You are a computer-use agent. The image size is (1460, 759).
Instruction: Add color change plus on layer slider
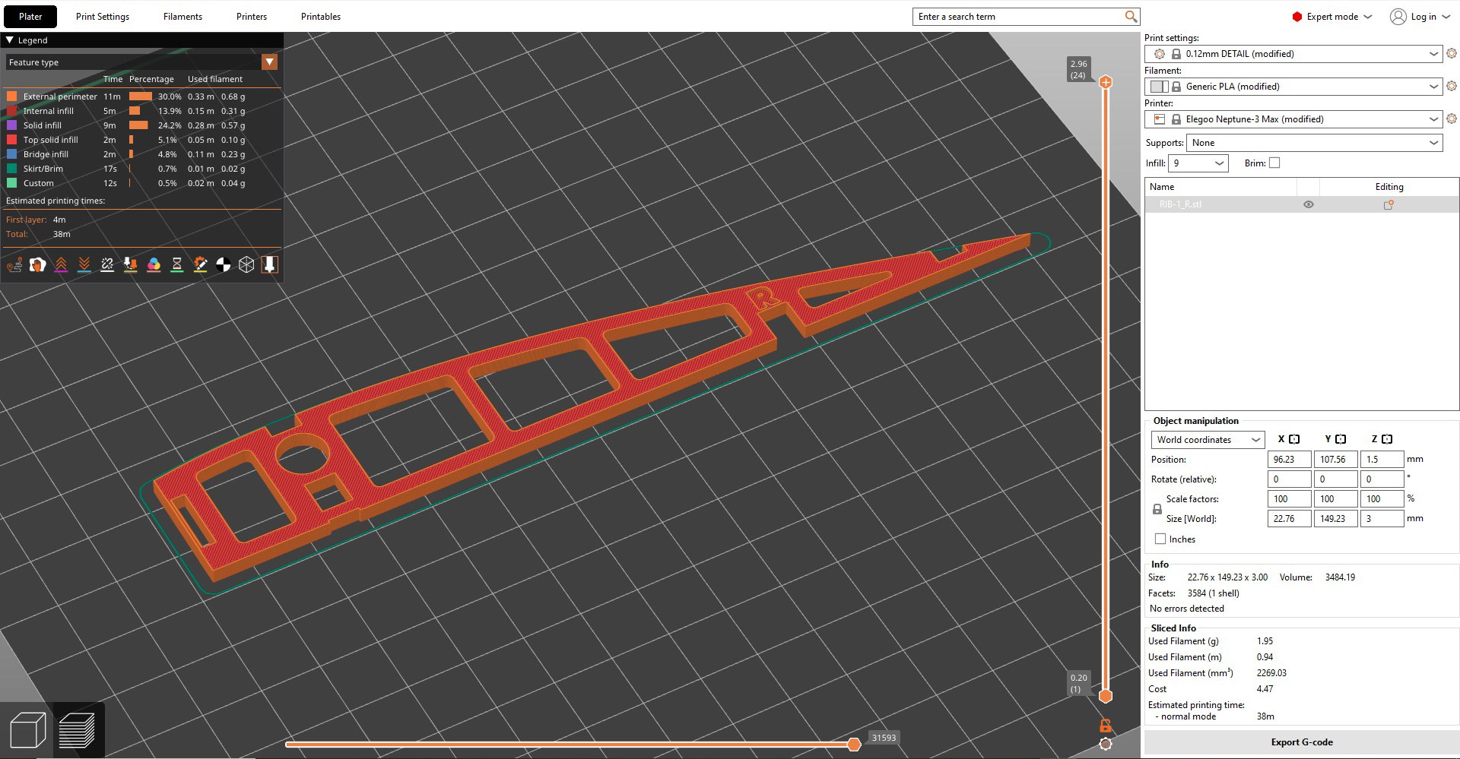[1106, 82]
